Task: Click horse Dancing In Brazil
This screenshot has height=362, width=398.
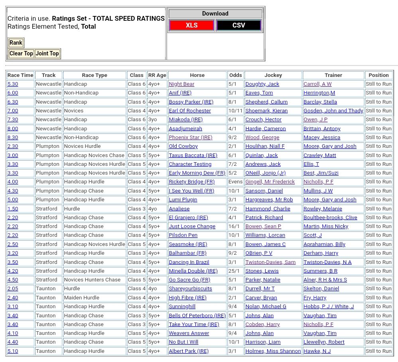Action: coord(189,262)
